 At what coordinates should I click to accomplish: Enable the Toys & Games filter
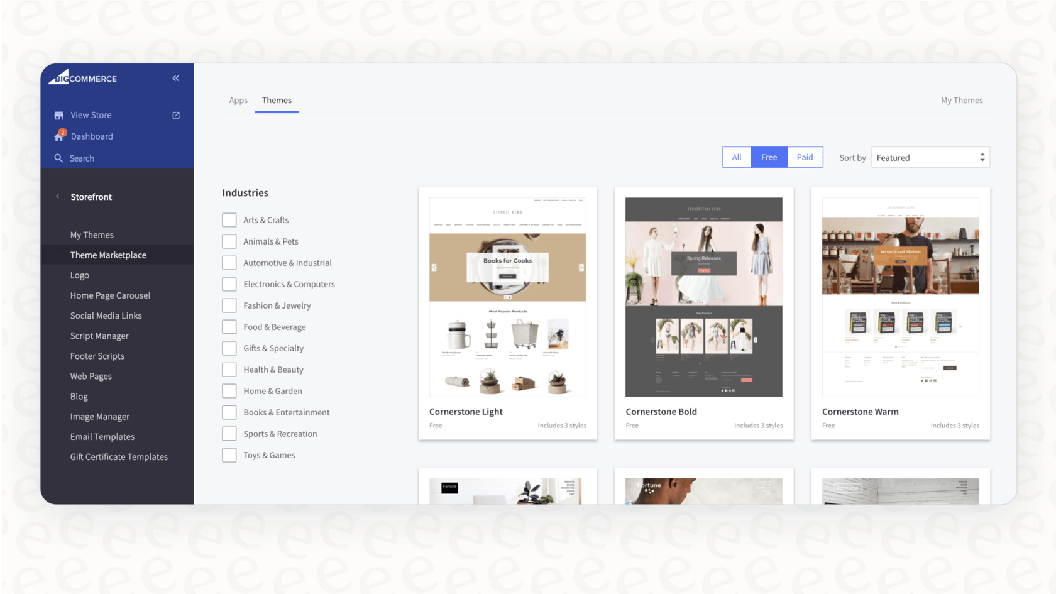(229, 454)
